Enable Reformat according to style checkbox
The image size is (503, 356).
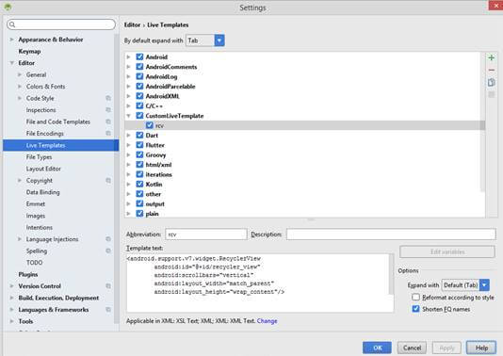(x=415, y=297)
